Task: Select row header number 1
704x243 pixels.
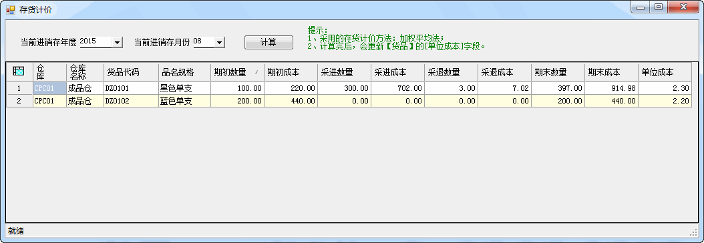Action: point(19,88)
